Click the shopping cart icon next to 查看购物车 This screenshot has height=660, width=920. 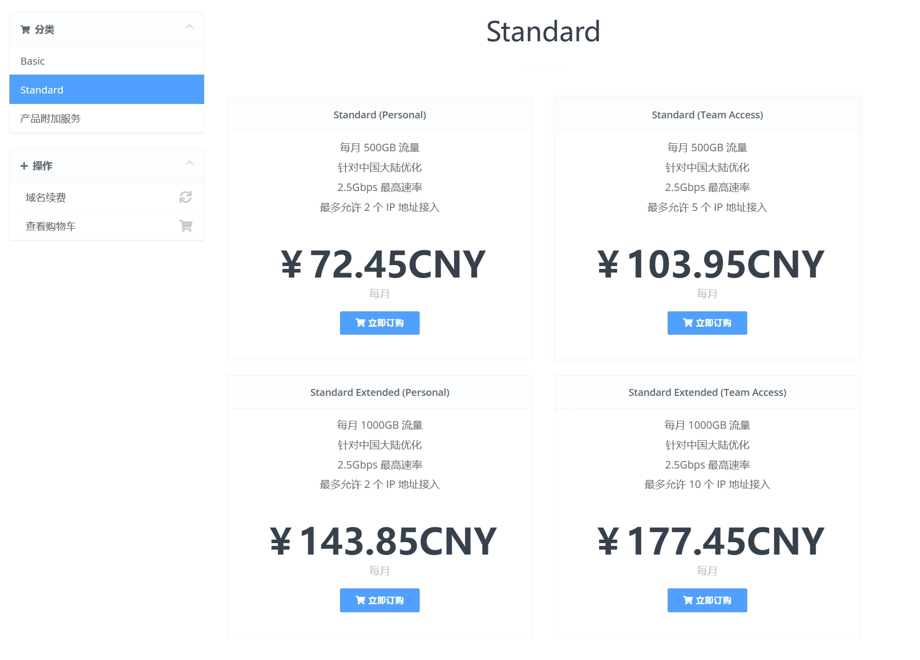point(186,226)
